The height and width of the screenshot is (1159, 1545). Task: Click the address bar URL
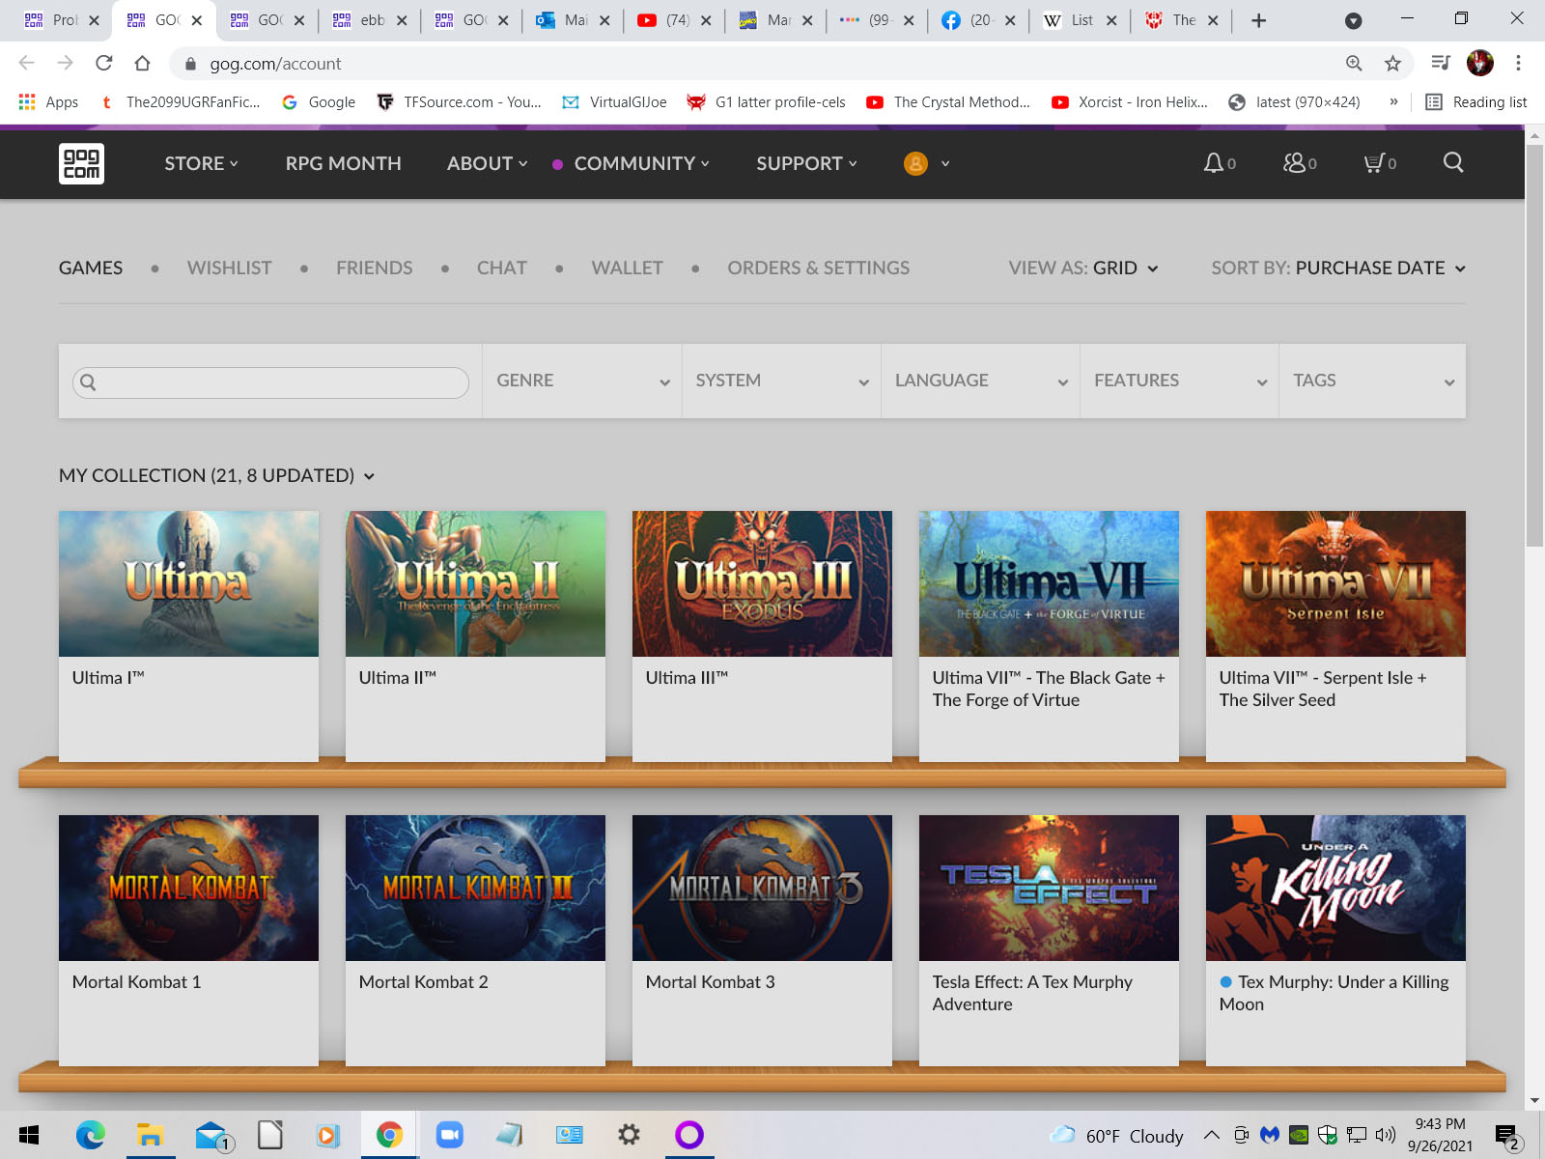click(x=275, y=64)
